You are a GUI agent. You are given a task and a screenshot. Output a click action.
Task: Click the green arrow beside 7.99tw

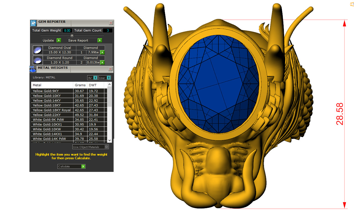pyautogui.click(x=102, y=53)
